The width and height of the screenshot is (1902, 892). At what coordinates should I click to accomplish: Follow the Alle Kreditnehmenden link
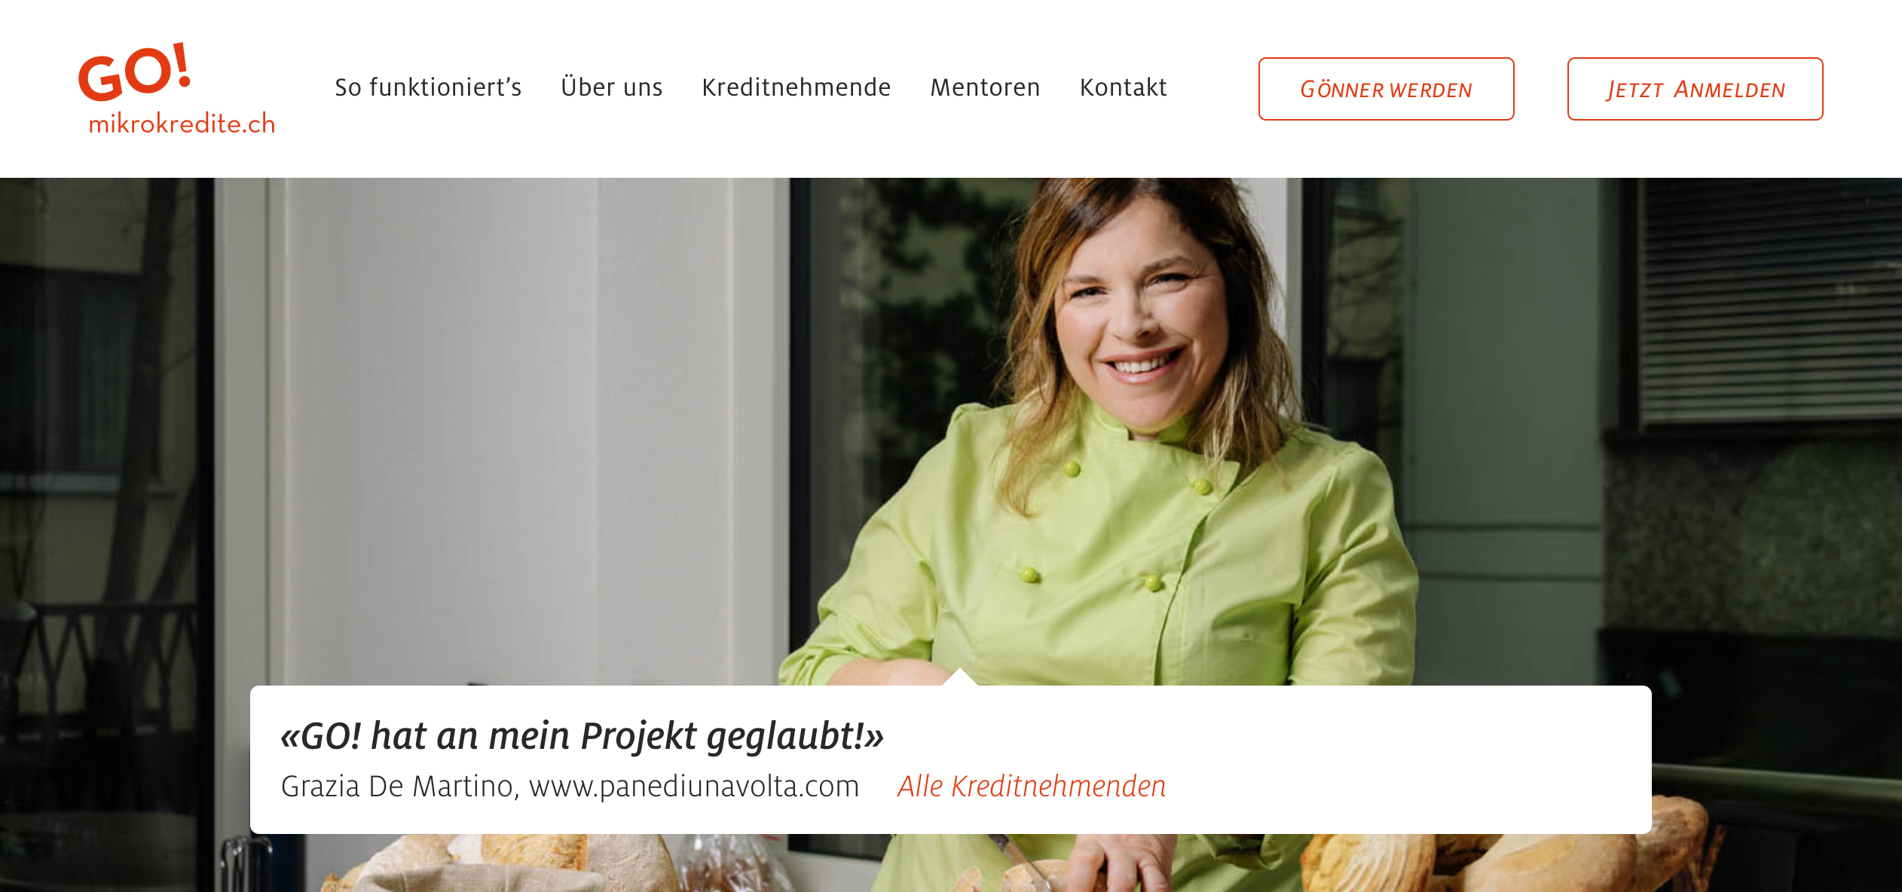point(1031,786)
